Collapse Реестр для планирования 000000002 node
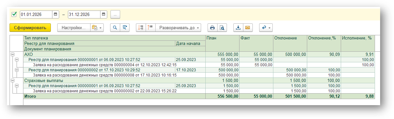The width and height of the screenshot is (394, 119). 17,70
